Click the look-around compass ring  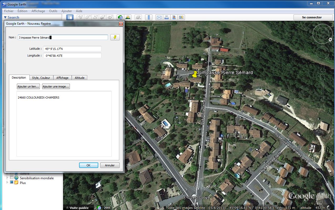[322, 34]
